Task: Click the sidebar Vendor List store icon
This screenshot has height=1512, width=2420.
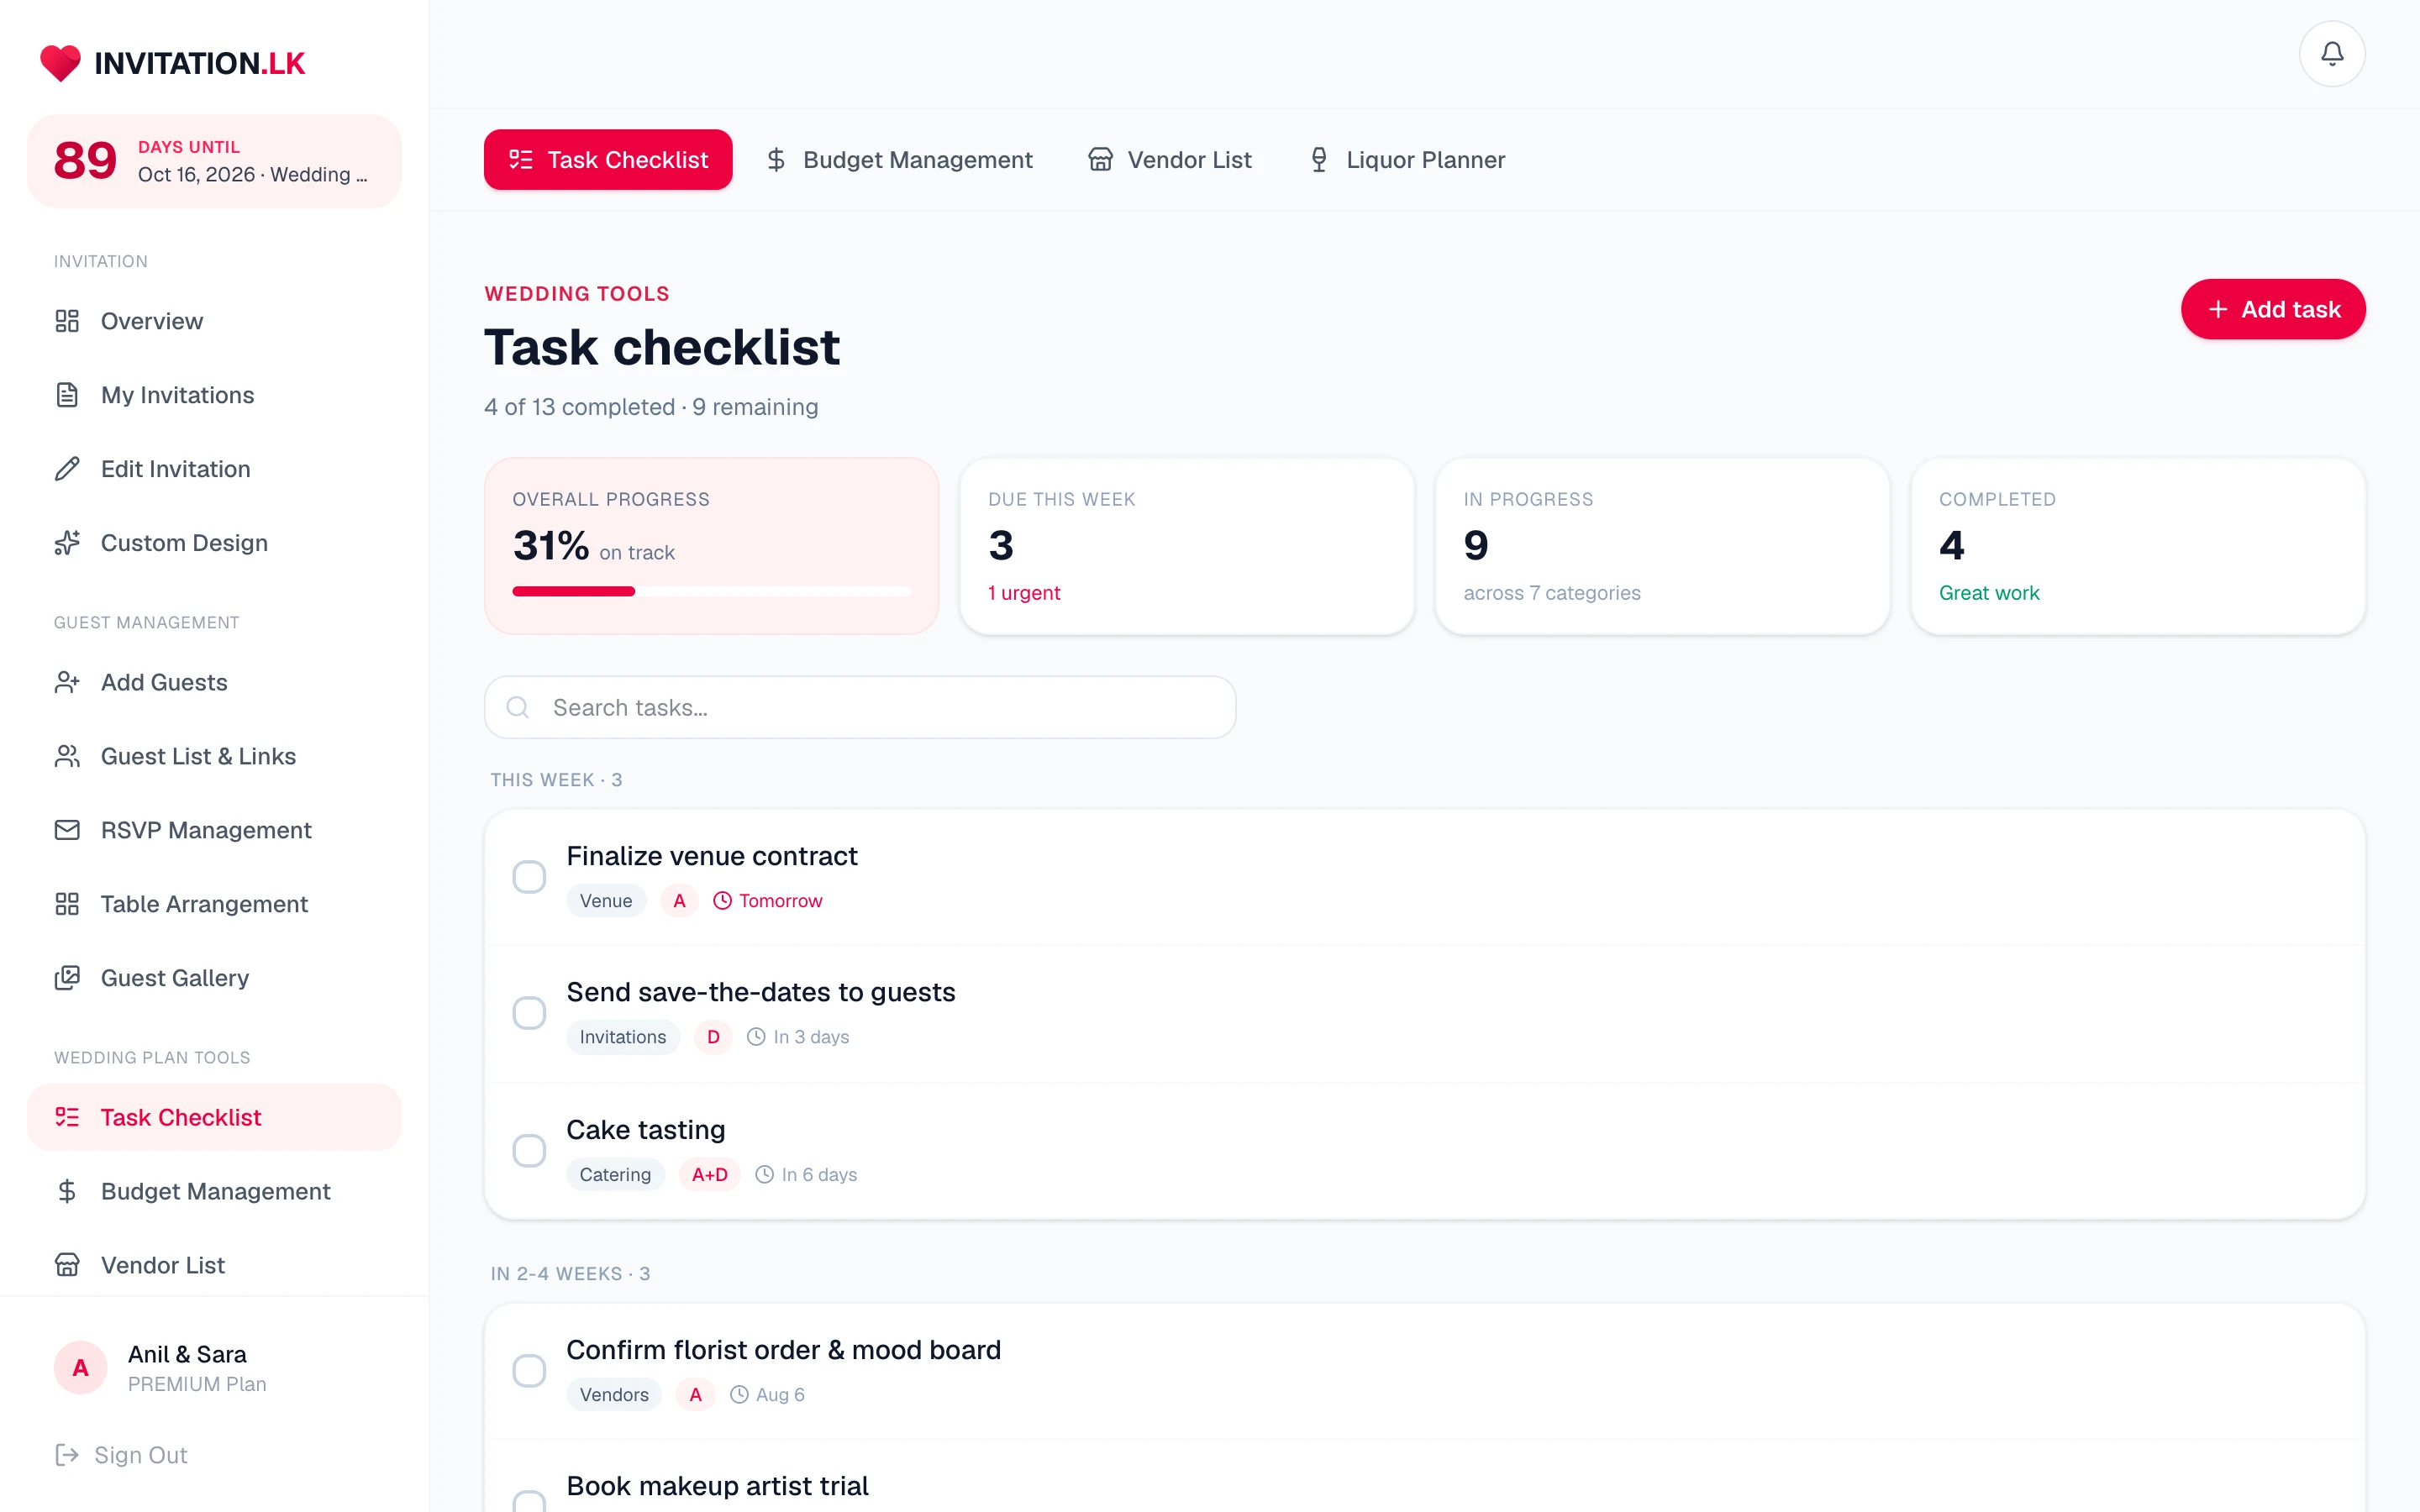Action: tap(67, 1265)
